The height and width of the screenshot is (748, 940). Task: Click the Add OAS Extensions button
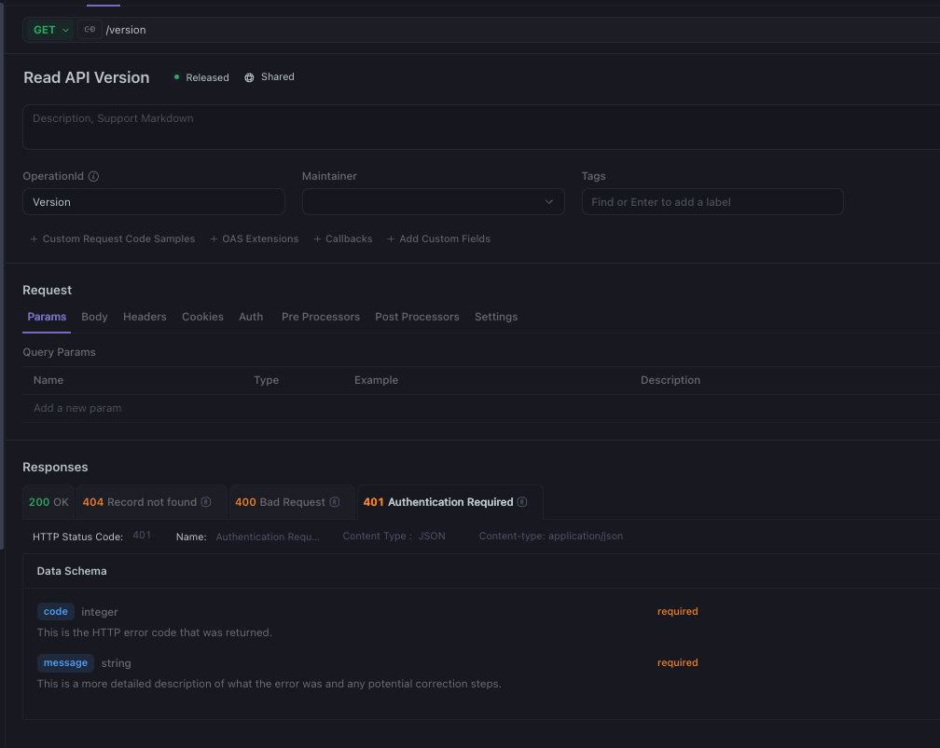click(255, 239)
